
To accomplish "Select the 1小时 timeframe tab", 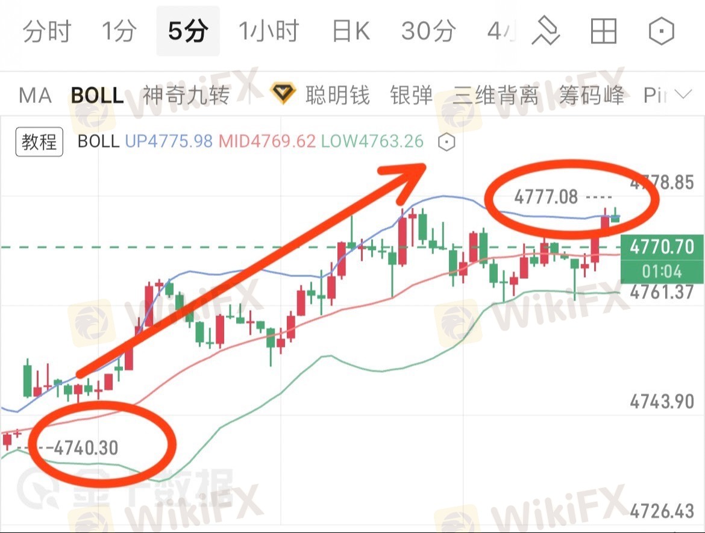I will coord(269,31).
